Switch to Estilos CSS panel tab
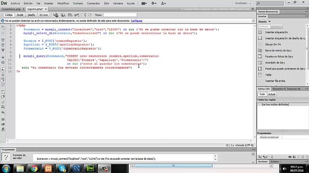The height and width of the screenshot is (173, 309). pyautogui.click(x=264, y=89)
